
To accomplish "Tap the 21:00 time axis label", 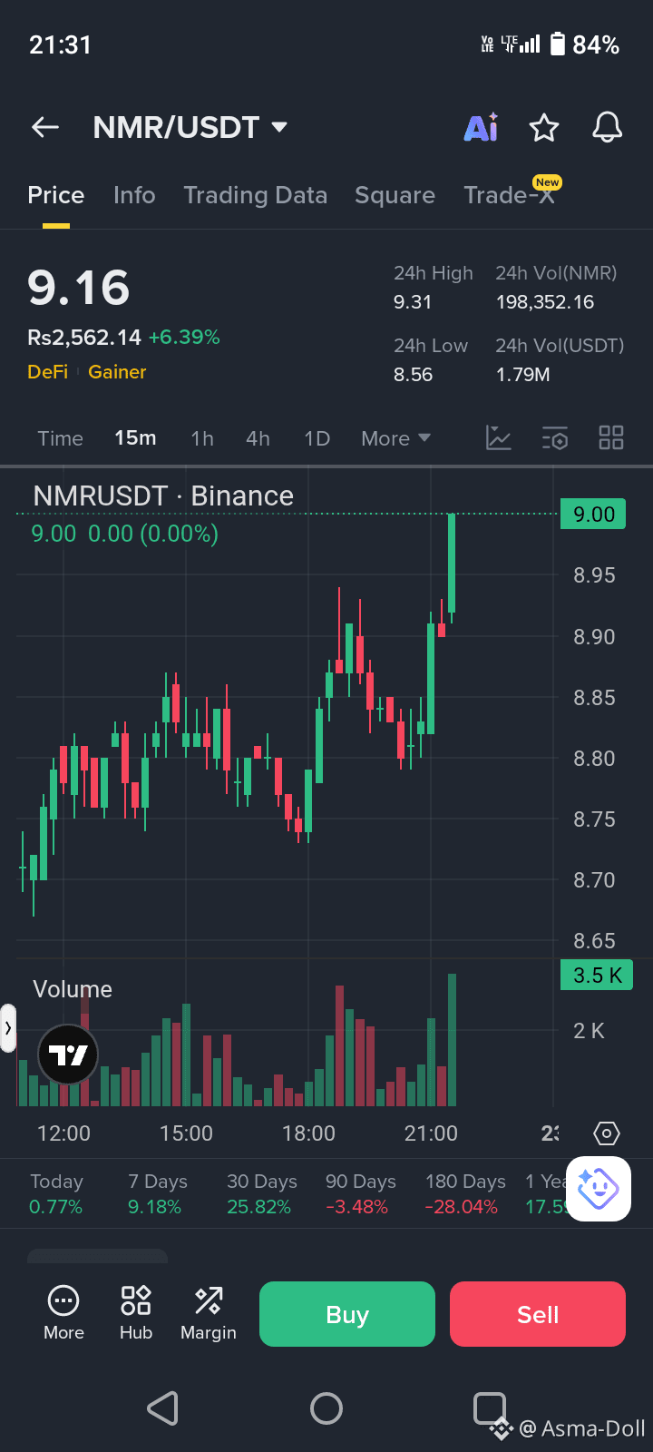I will 431,1133.
